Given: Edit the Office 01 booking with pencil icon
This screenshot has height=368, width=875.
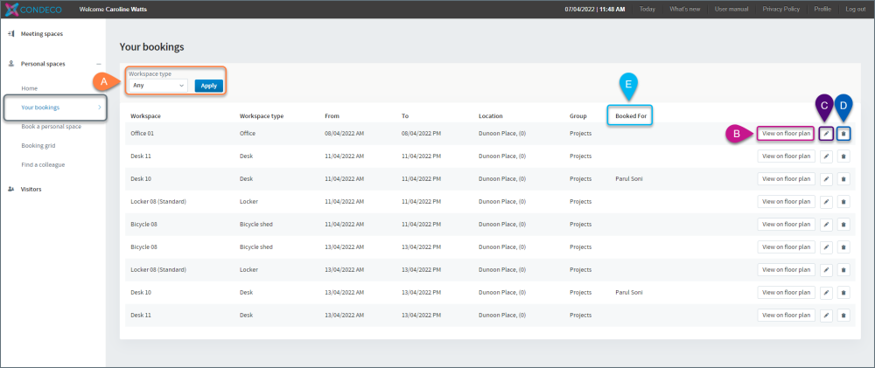Looking at the screenshot, I should pyautogui.click(x=827, y=134).
